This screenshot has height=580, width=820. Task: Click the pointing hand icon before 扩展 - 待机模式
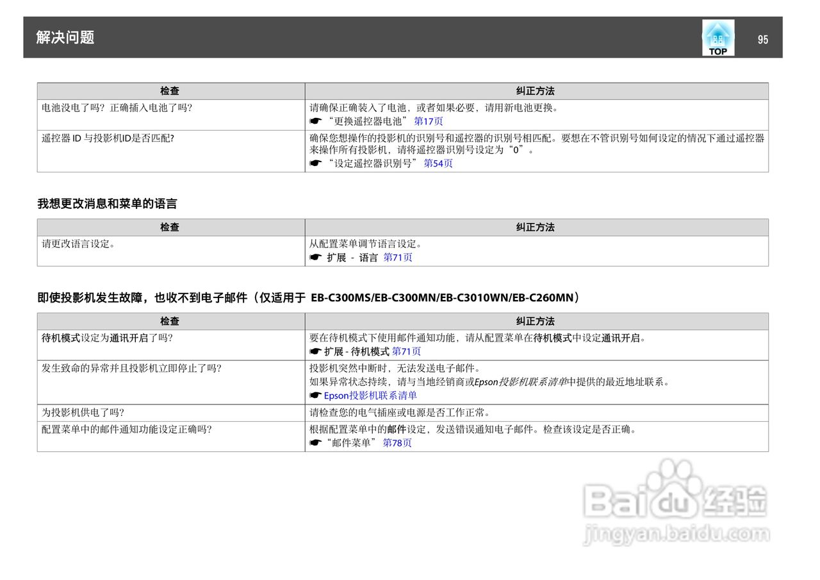point(315,352)
